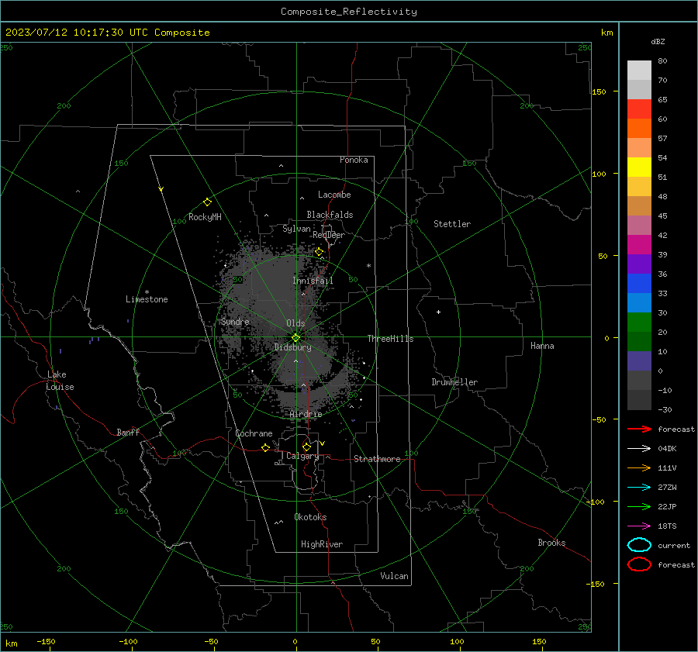Click the yellow diamond marker near RockyMH
698x652 pixels.
pos(207,202)
